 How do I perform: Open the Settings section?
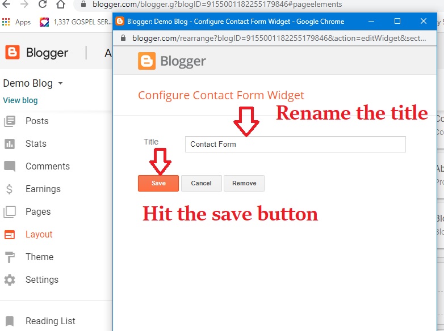click(x=42, y=279)
